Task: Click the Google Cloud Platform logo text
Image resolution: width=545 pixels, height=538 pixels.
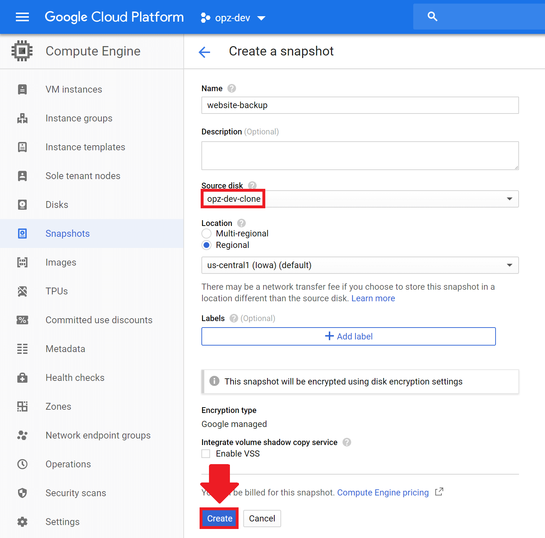Action: pyautogui.click(x=114, y=17)
